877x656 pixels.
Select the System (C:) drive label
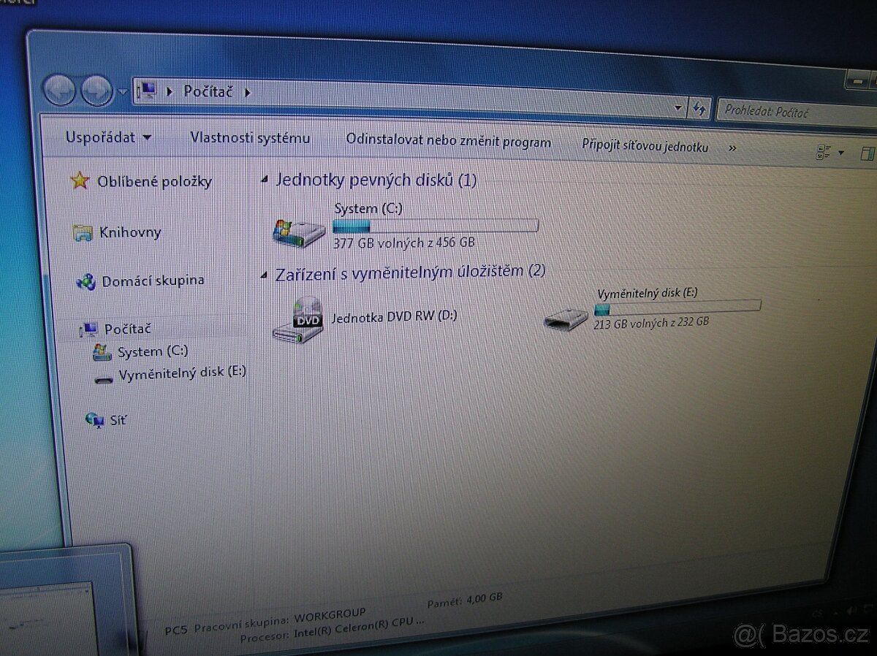(368, 209)
